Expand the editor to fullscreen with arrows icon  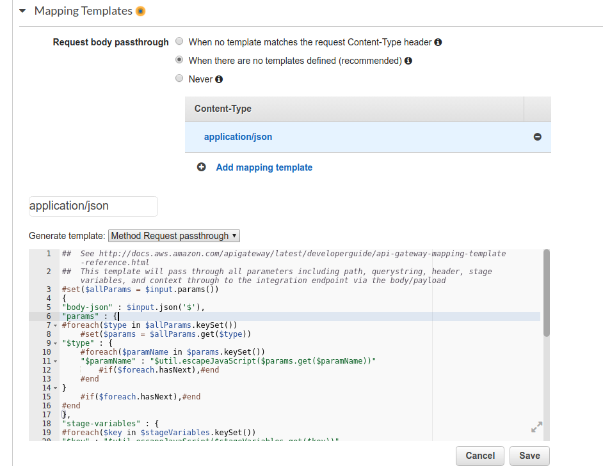tap(537, 427)
